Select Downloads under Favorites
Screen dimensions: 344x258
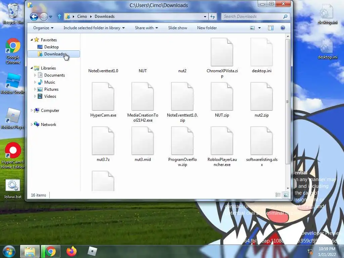point(54,54)
